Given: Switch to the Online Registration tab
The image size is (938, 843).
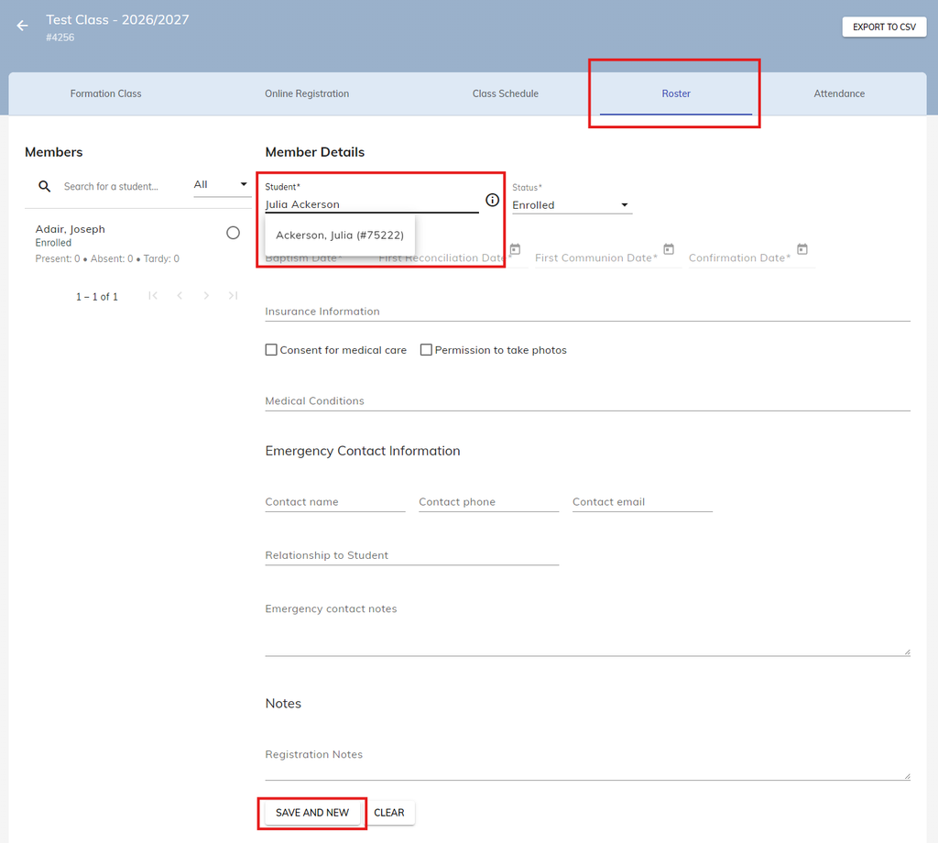Looking at the screenshot, I should [307, 93].
